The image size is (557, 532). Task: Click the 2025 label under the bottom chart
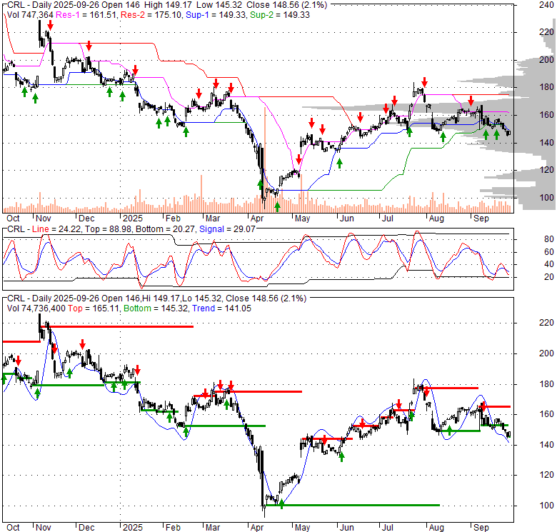[133, 528]
